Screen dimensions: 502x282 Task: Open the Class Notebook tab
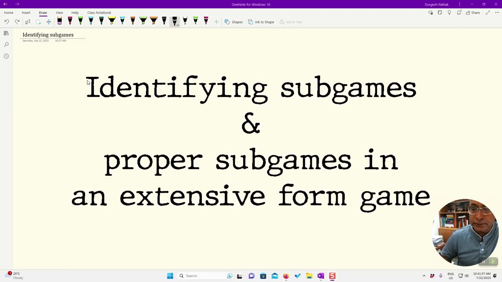[x=99, y=13]
